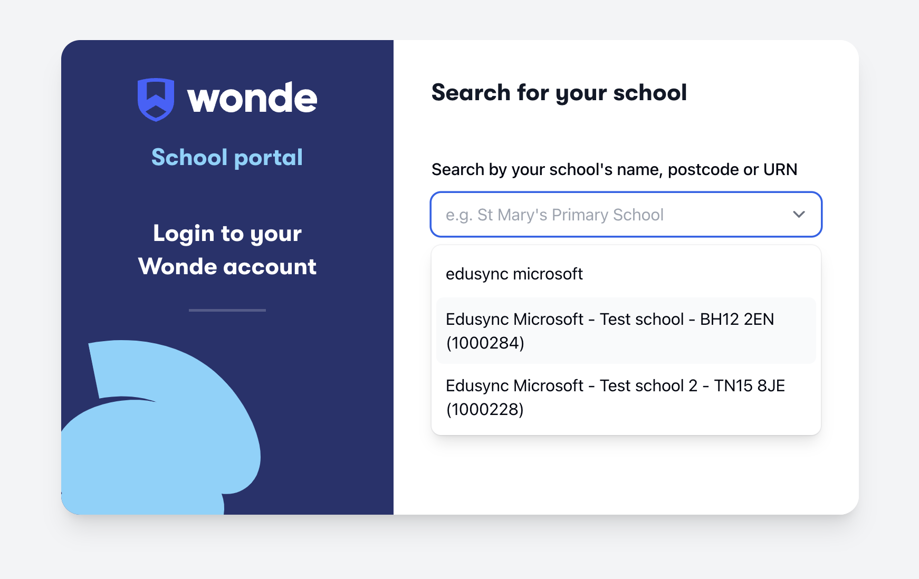
Task: Click the 'School portal' subtitle
Action: click(227, 157)
